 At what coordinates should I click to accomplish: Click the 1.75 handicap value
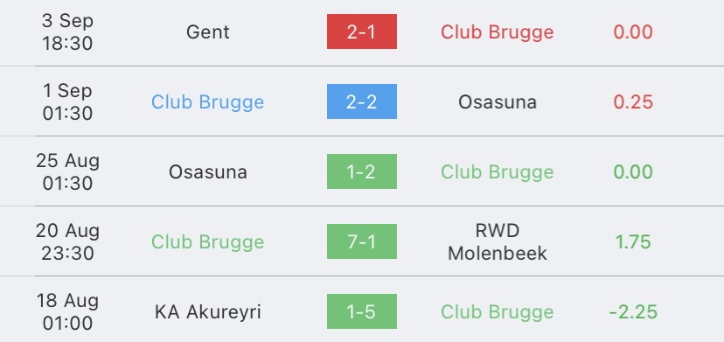633,241
